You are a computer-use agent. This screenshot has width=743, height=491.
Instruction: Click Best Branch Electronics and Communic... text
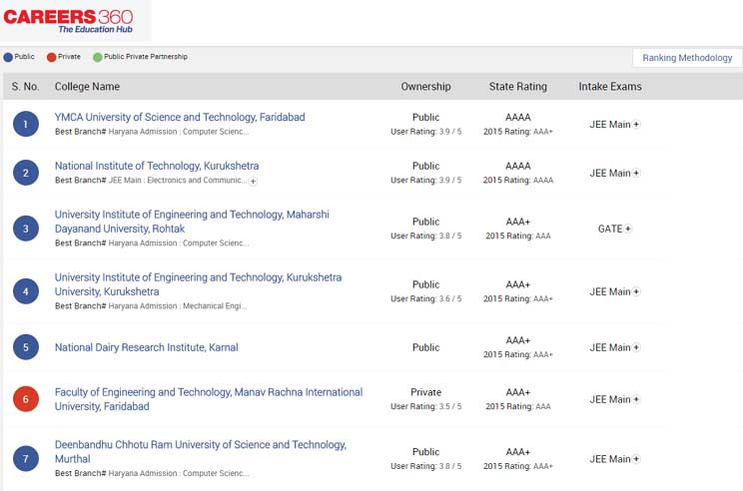[151, 180]
